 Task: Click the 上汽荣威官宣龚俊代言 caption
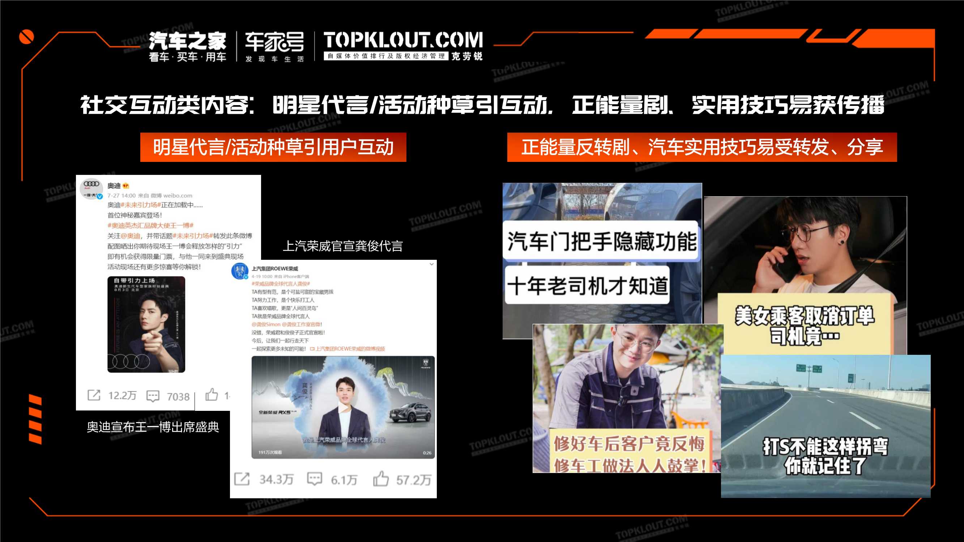tap(342, 246)
